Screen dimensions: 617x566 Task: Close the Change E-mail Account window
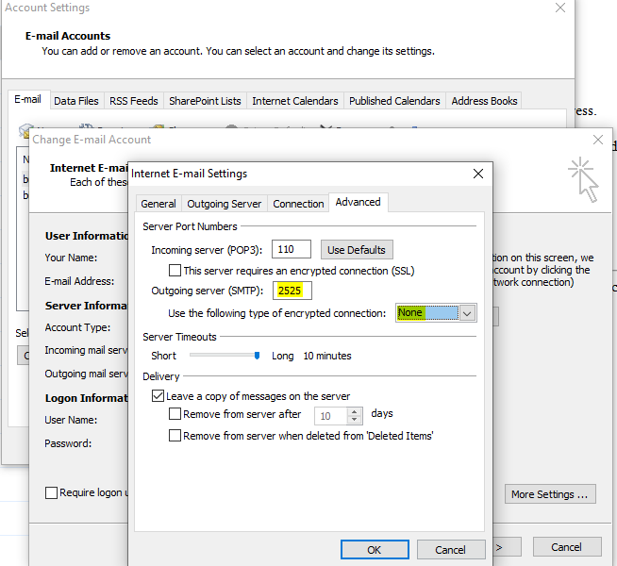pyautogui.click(x=595, y=140)
